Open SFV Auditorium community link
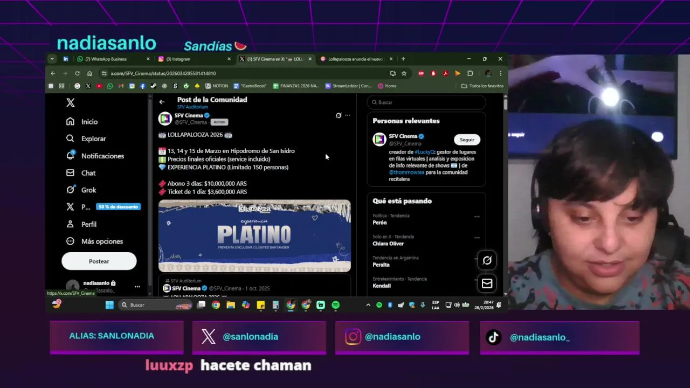This screenshot has width=690, height=388. point(192,107)
